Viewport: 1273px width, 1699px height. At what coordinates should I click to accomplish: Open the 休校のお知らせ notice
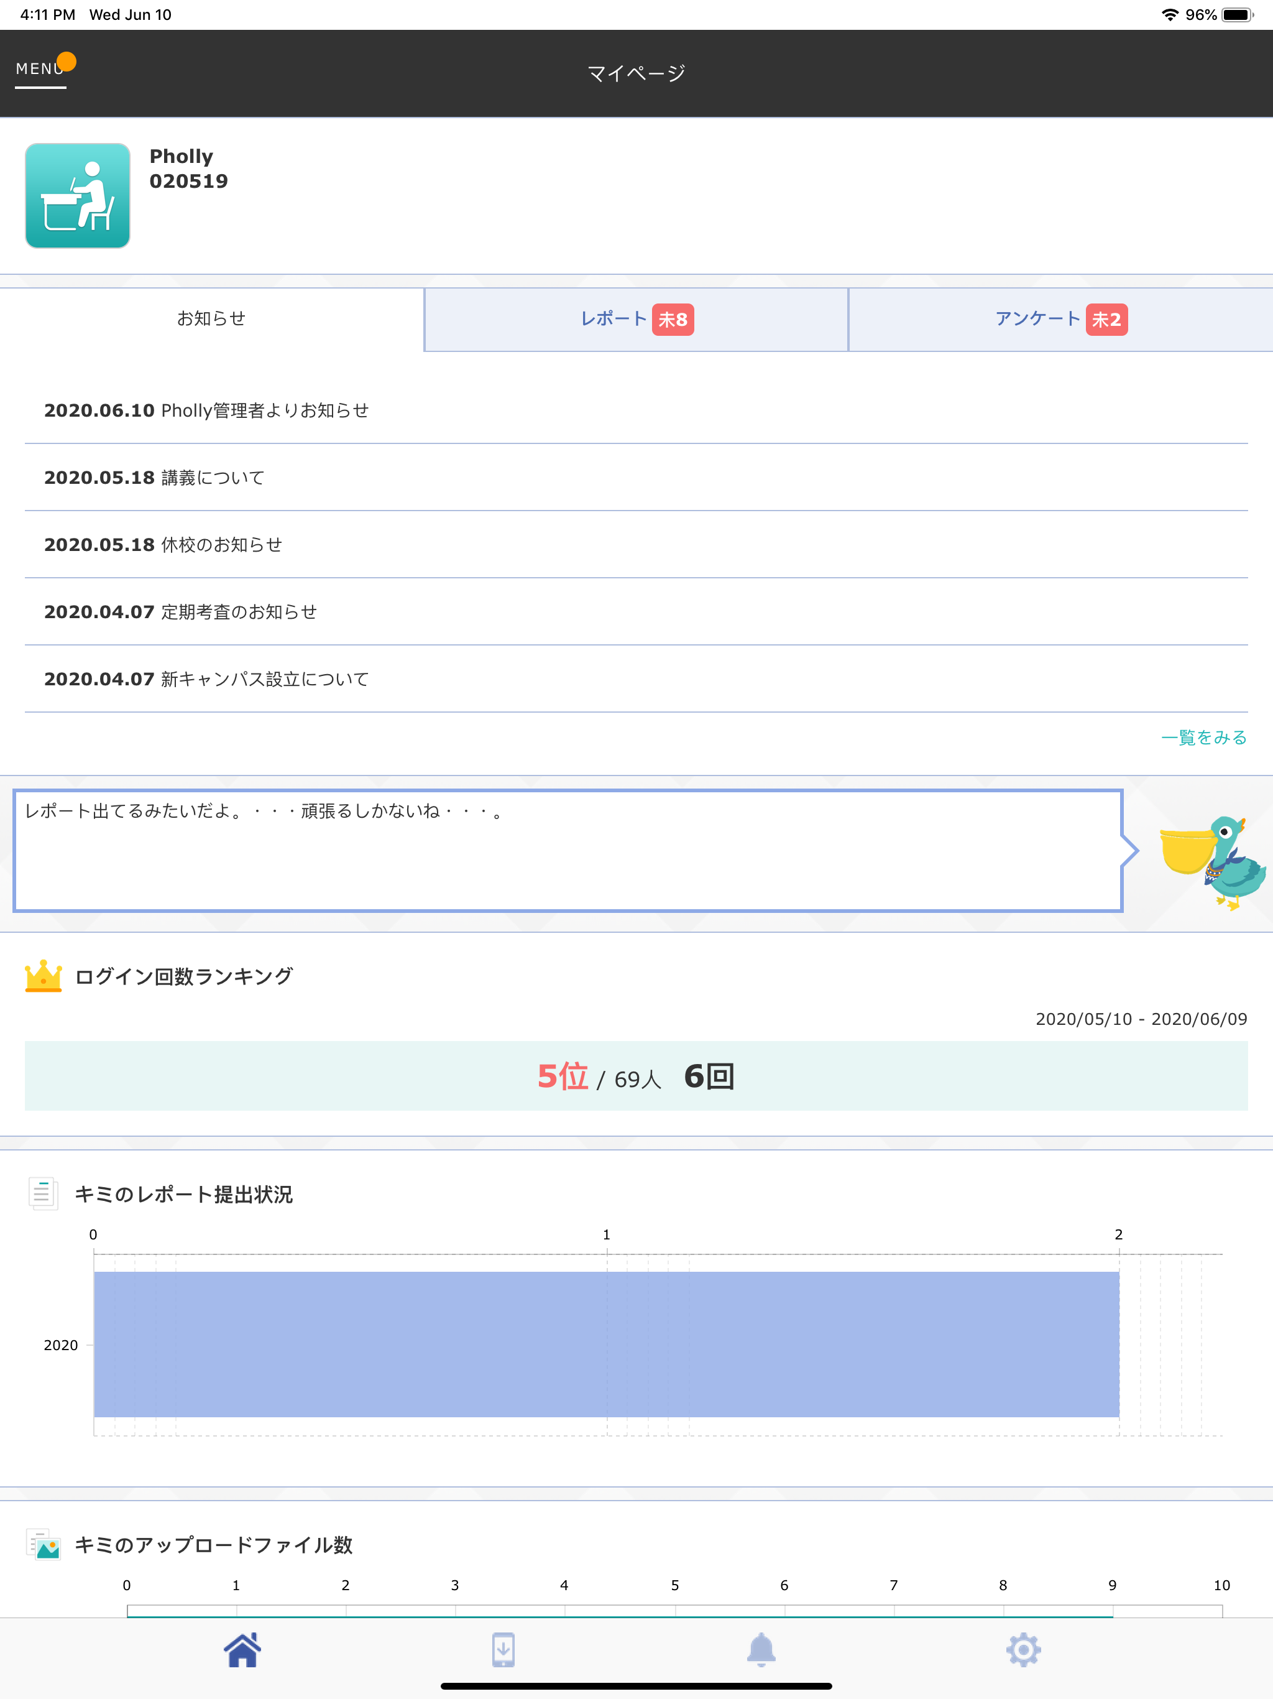pyautogui.click(x=636, y=545)
